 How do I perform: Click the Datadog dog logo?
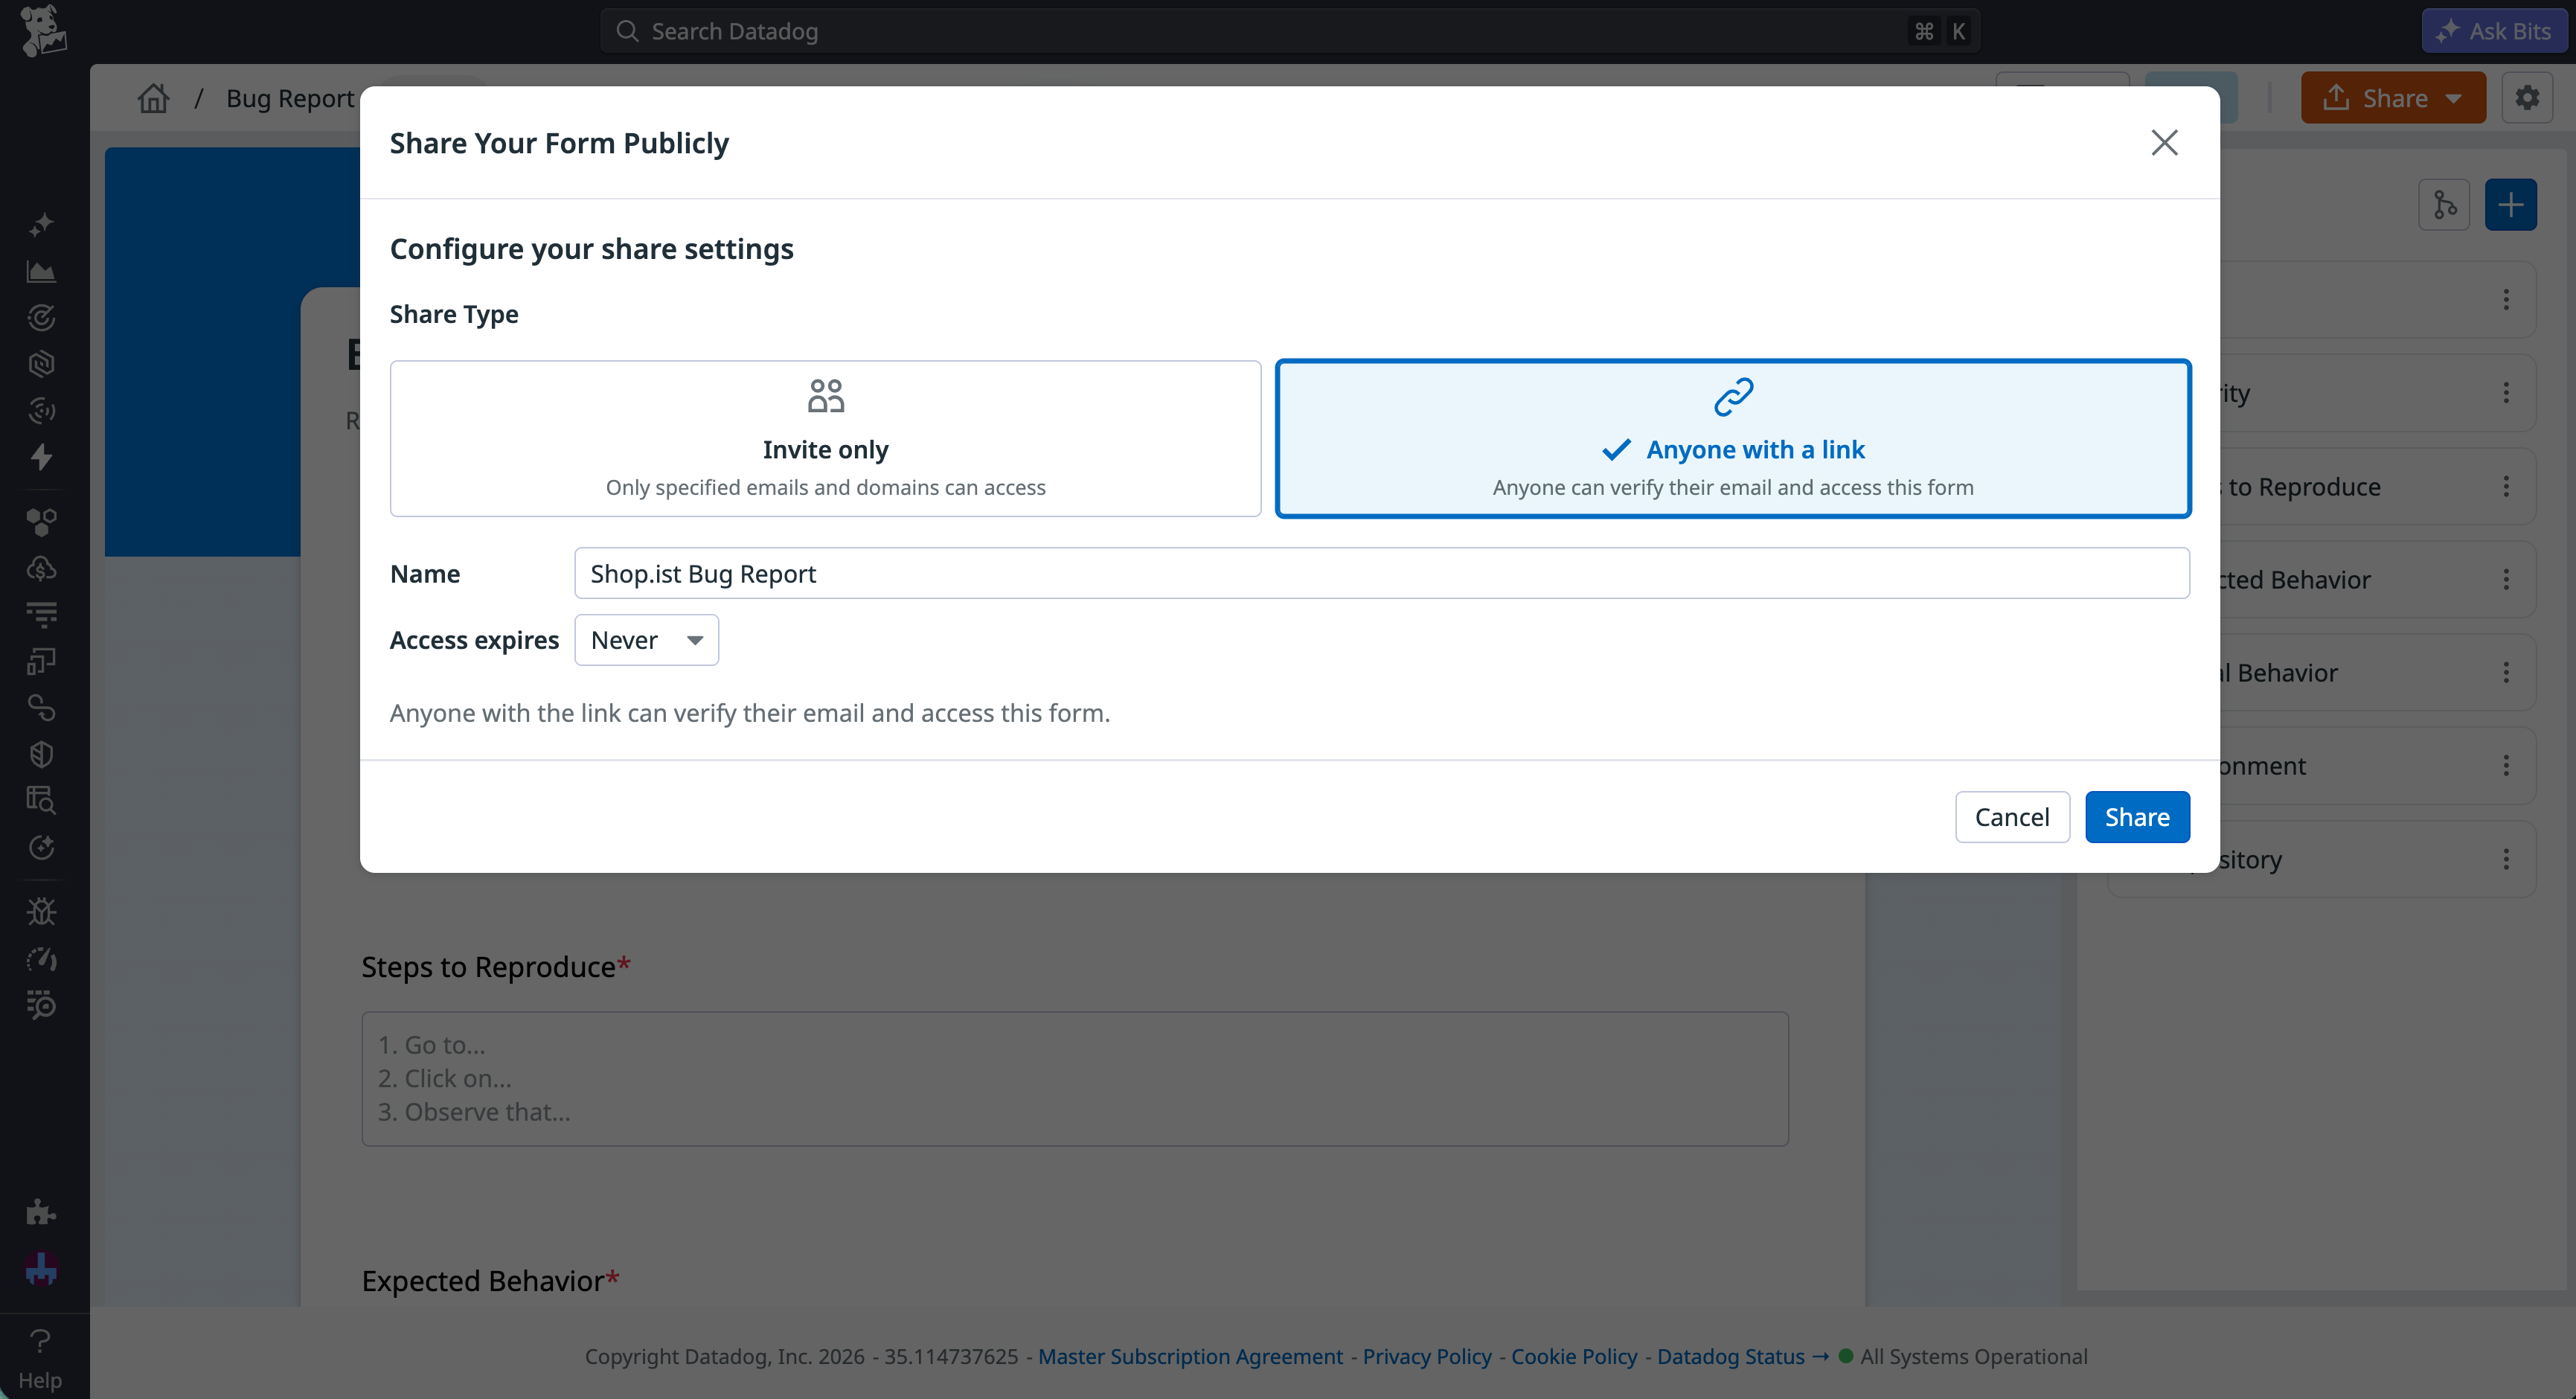pos(43,31)
